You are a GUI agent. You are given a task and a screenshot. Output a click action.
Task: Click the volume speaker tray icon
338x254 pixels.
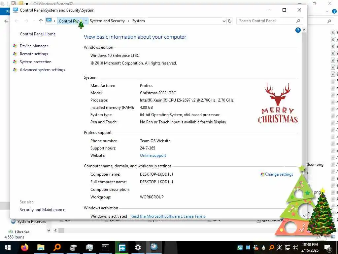click(x=295, y=247)
